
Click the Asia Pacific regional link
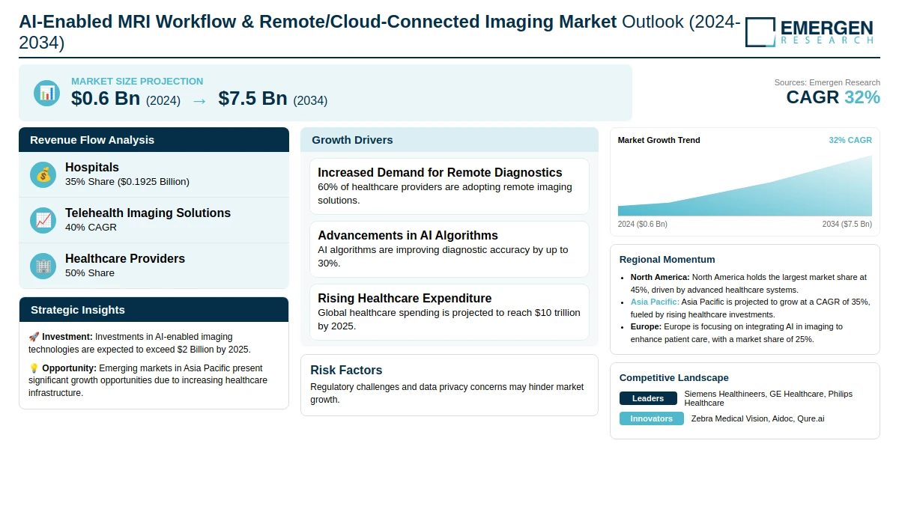(x=655, y=302)
